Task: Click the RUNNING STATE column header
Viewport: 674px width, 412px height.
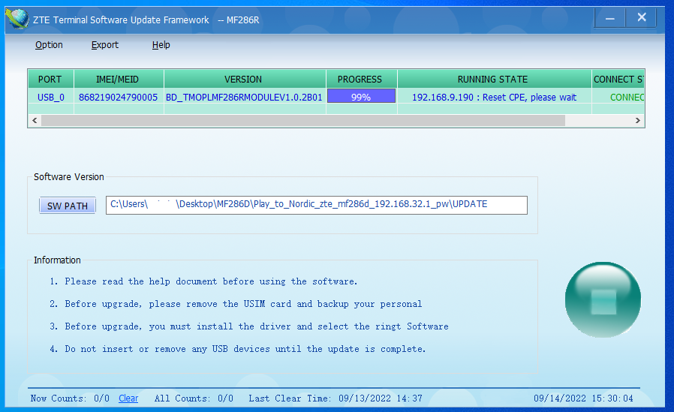Action: point(495,79)
